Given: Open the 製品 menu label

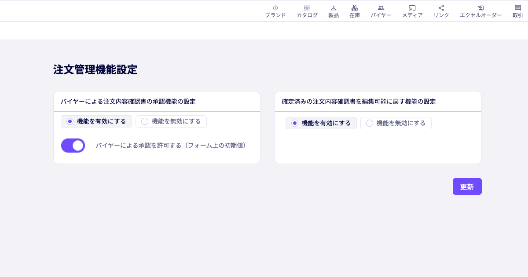Looking at the screenshot, I should point(334,15).
